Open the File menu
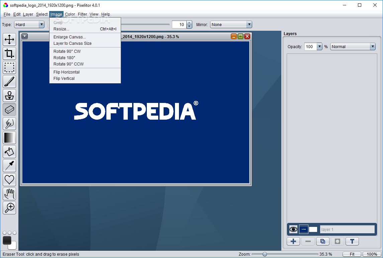The image size is (383, 258). [7, 14]
